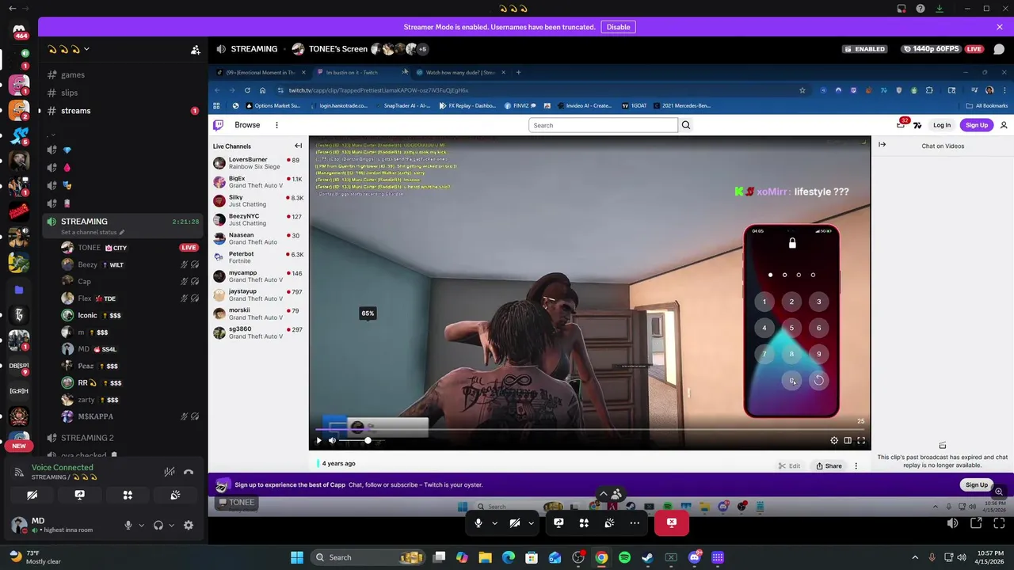Disable Streamer Mode
1014x570 pixels.
coord(618,27)
